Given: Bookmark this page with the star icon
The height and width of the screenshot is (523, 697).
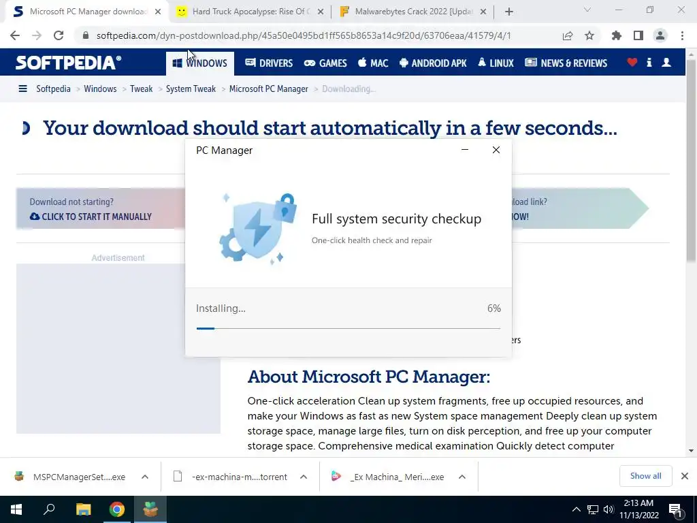Looking at the screenshot, I should 589,35.
